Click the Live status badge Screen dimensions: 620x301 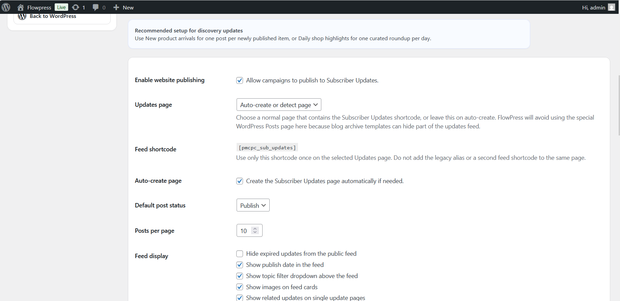point(61,7)
